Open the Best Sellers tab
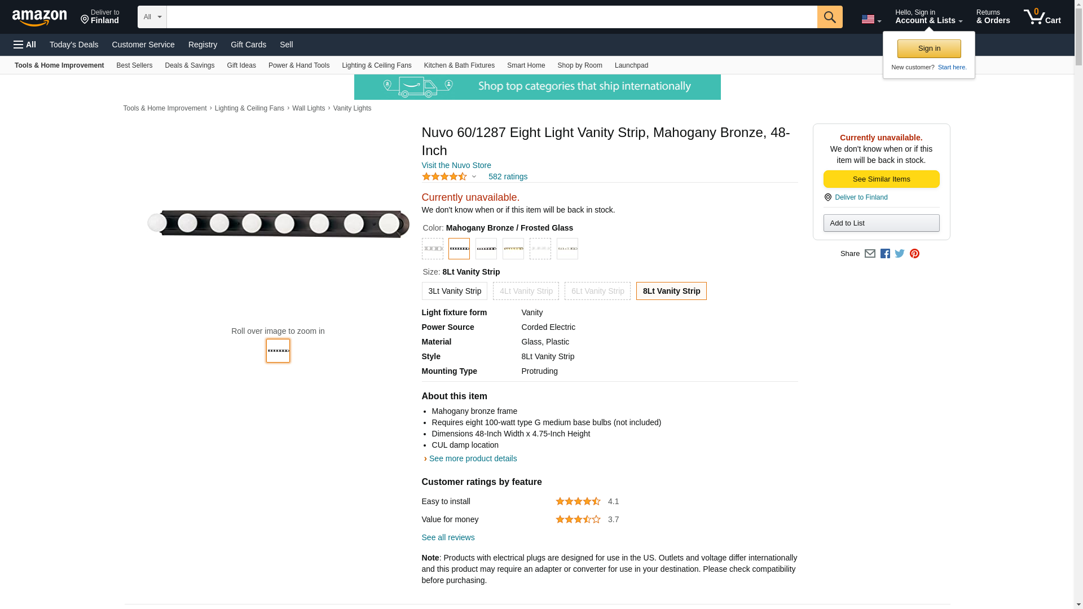1083x609 pixels. tap(134, 65)
